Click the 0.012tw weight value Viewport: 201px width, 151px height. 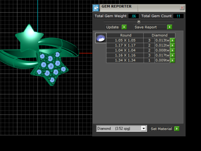(x=162, y=45)
